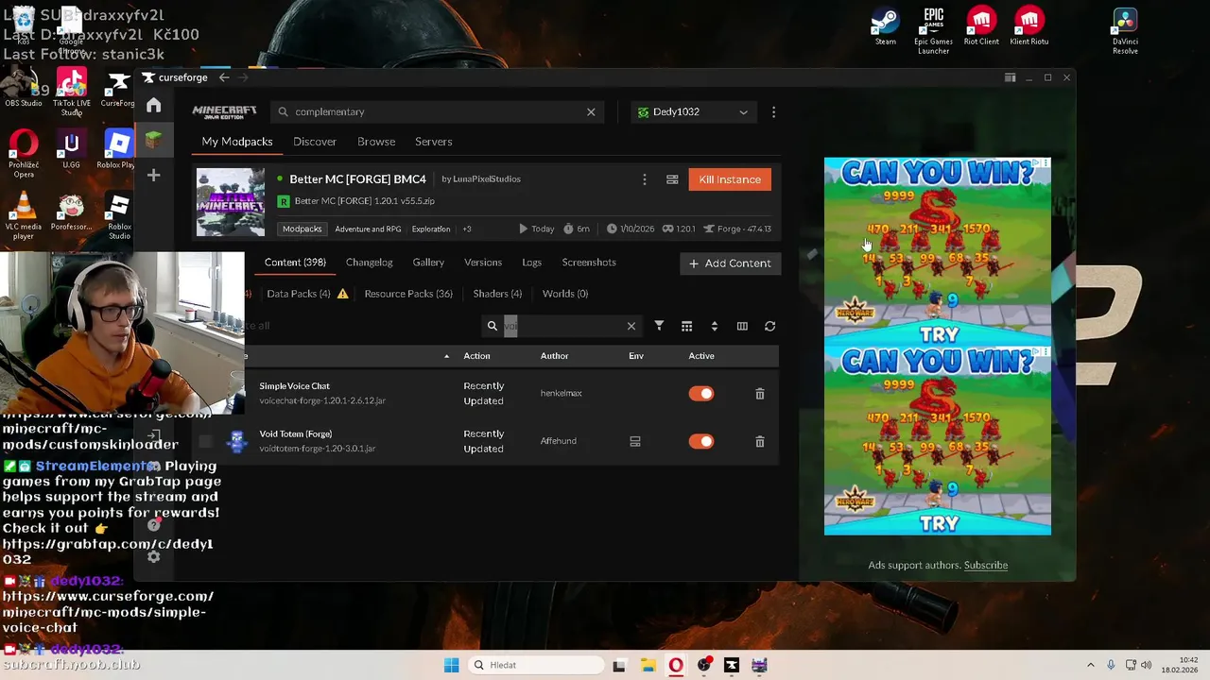Click the Exploration tag
This screenshot has height=680, width=1210.
431,229
